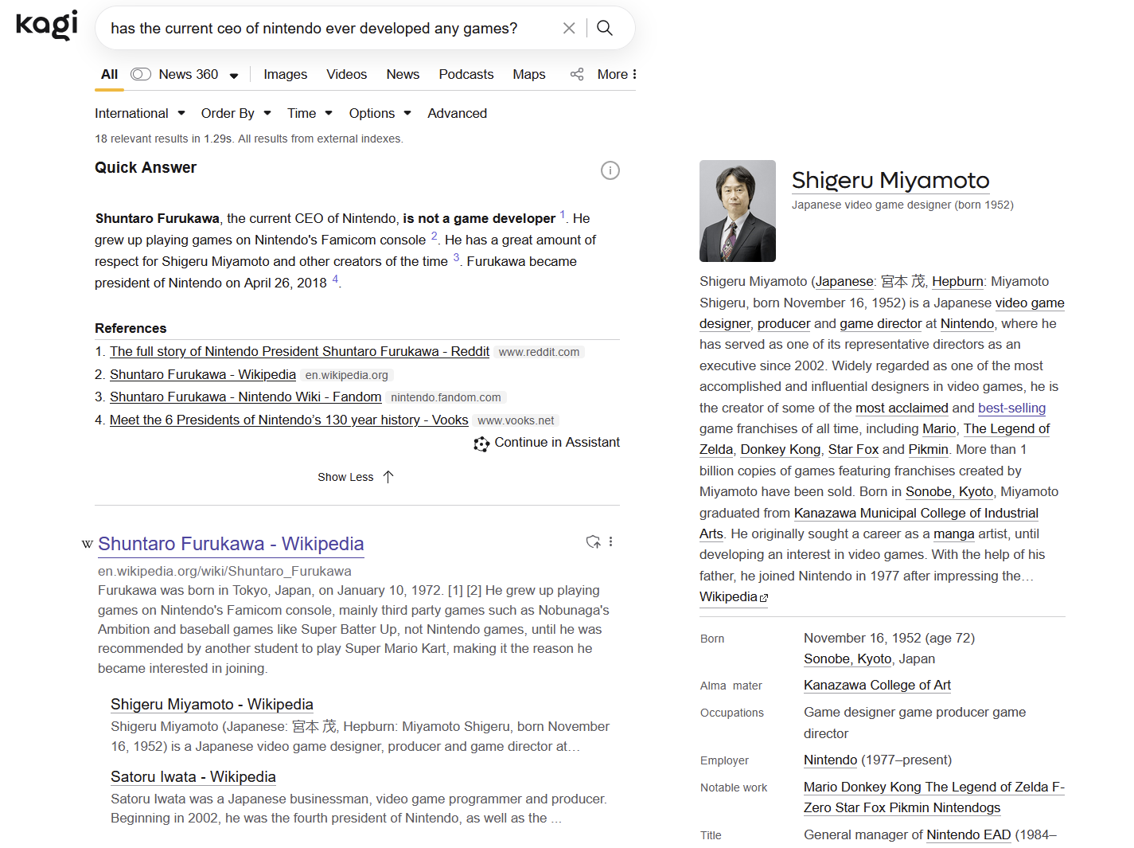Open the Order By dropdown

click(x=236, y=113)
